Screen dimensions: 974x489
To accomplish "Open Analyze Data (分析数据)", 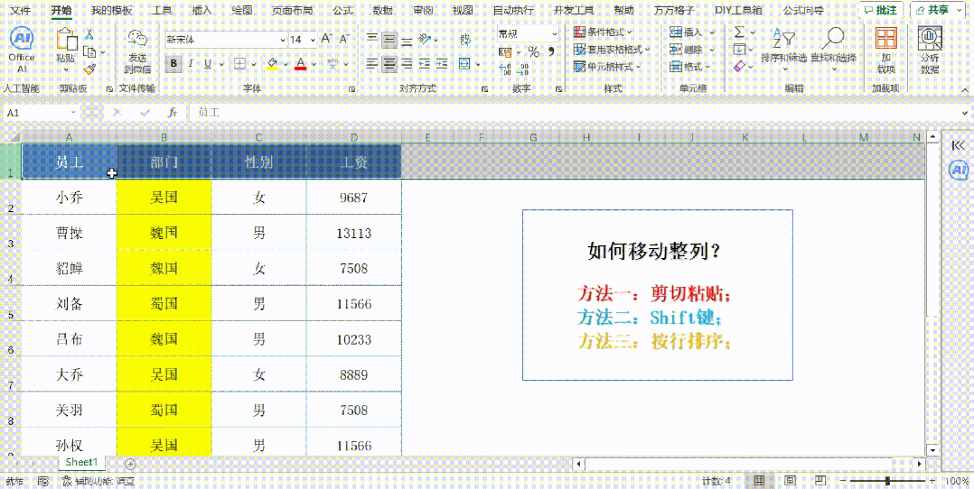I will click(x=930, y=51).
